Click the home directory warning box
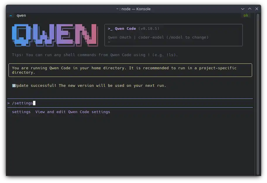Image resolution: width=267 pixels, height=183 pixels. point(130,70)
